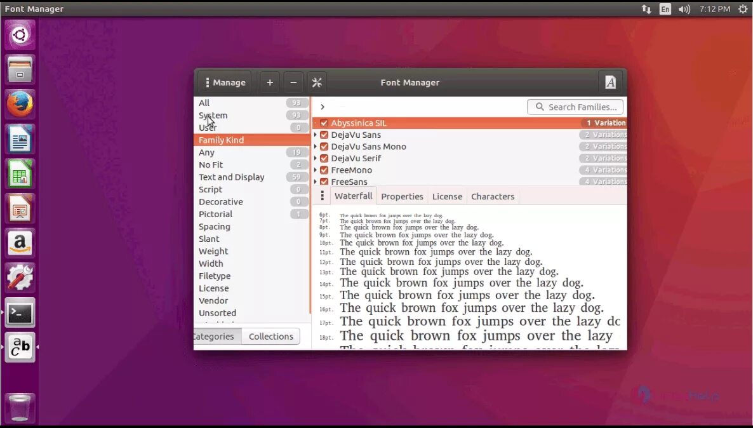The height and width of the screenshot is (428, 753).
Task: Open Amazon launcher icon
Action: pos(20,244)
